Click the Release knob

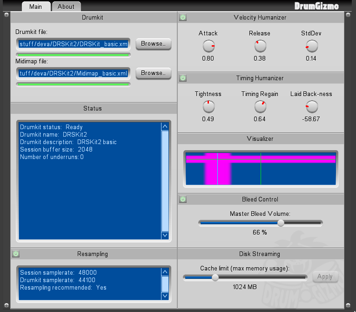(260, 46)
